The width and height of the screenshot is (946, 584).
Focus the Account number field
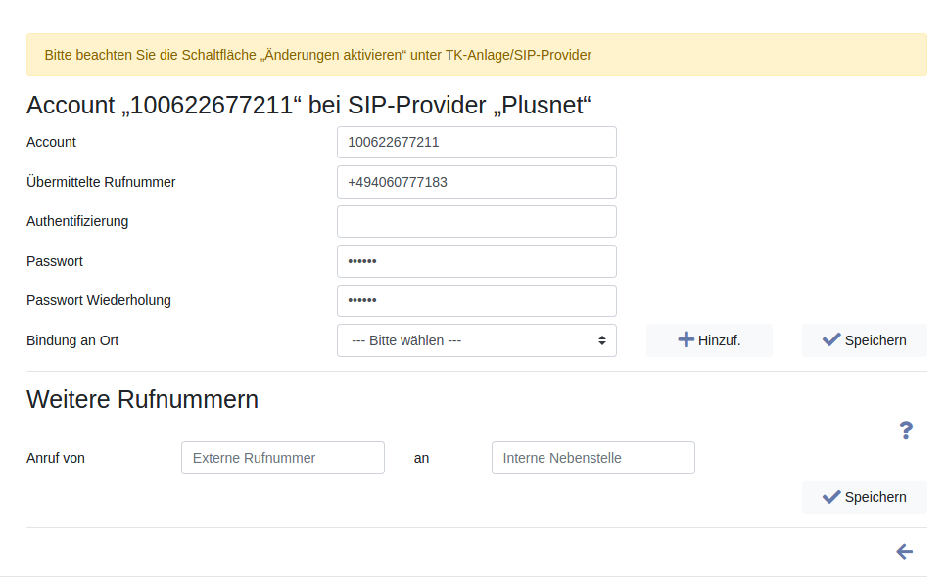click(x=476, y=142)
